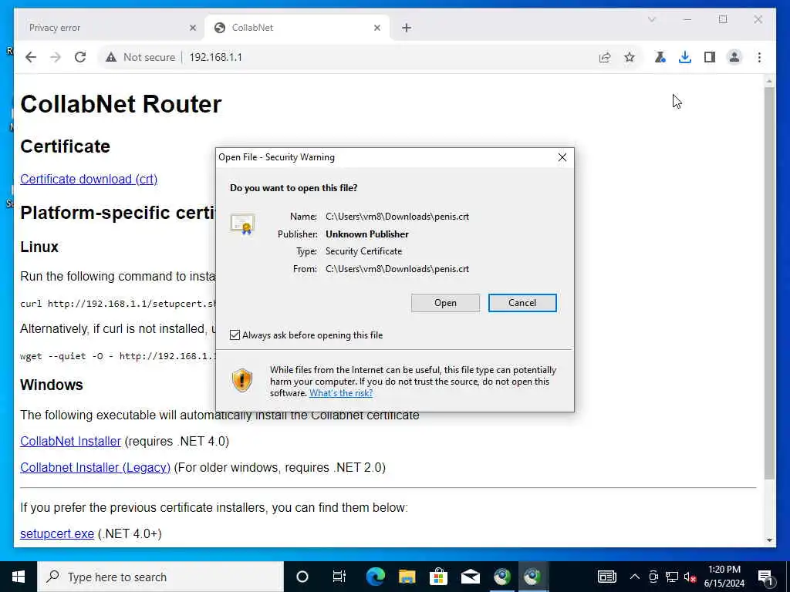The width and height of the screenshot is (790, 592).
Task: Open Cortana circle icon on taskbar
Action: tap(302, 577)
